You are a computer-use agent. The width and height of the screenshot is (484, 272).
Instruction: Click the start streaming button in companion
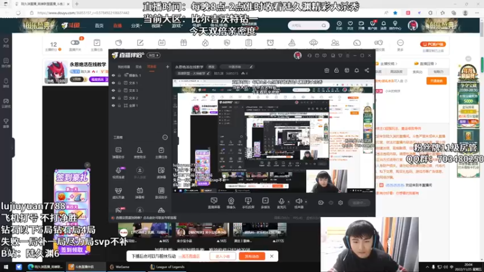tap(359, 203)
